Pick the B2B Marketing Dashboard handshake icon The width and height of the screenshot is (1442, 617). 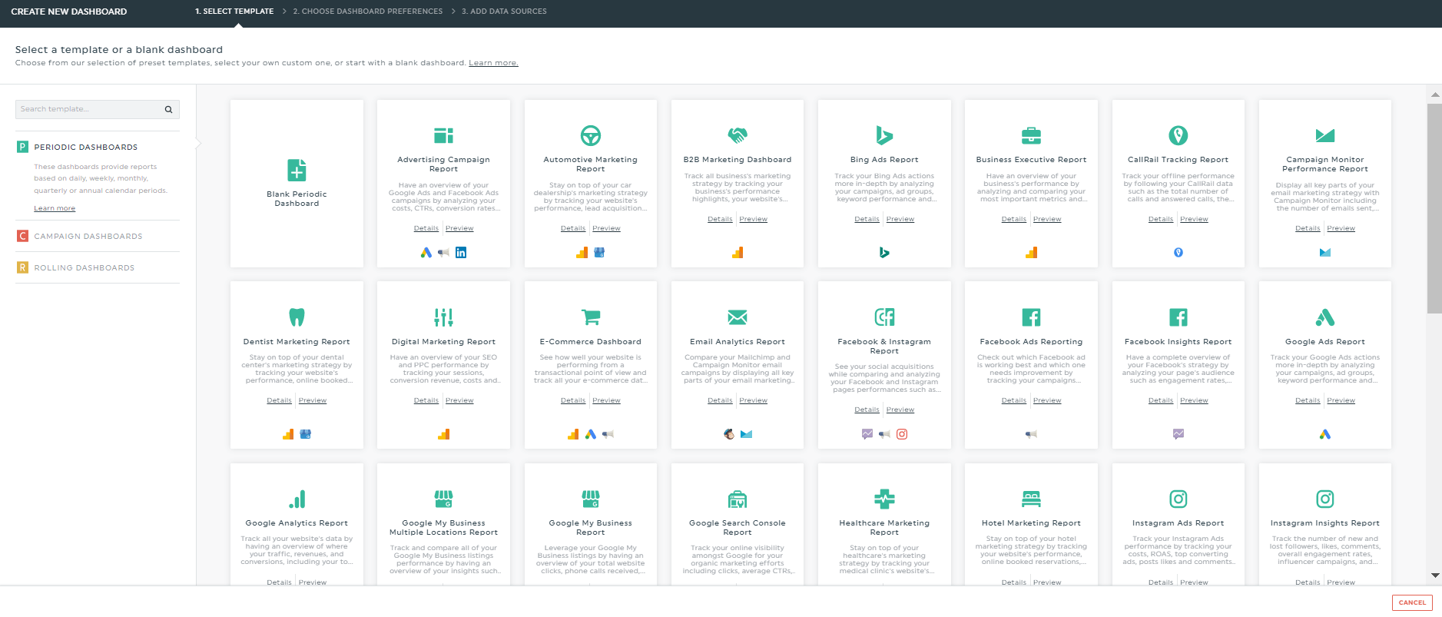[738, 136]
